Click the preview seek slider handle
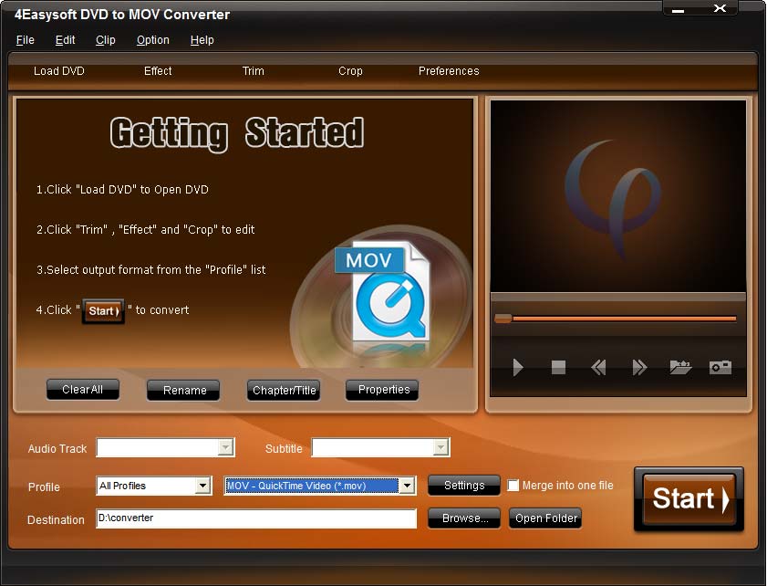 (503, 319)
